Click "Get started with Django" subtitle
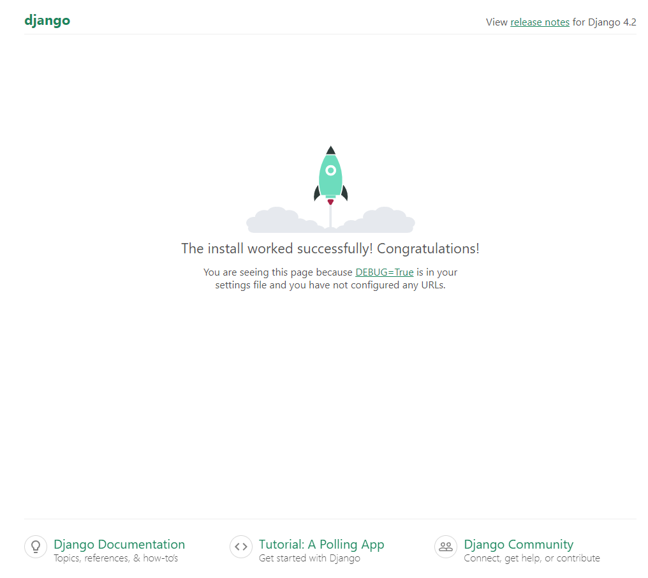Screen dimensions: 648x578 click(x=309, y=558)
